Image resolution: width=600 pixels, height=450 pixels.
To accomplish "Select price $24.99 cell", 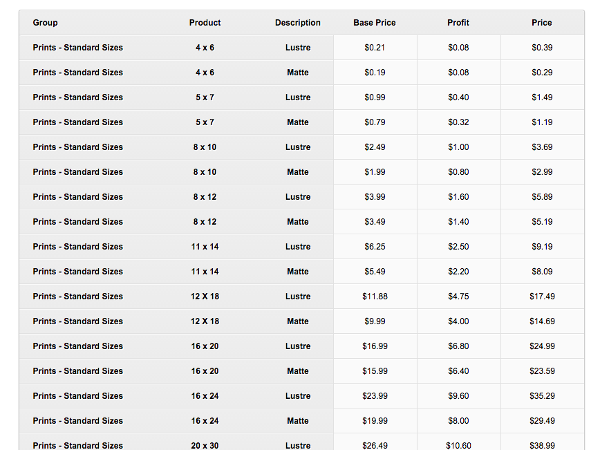I will (542, 346).
